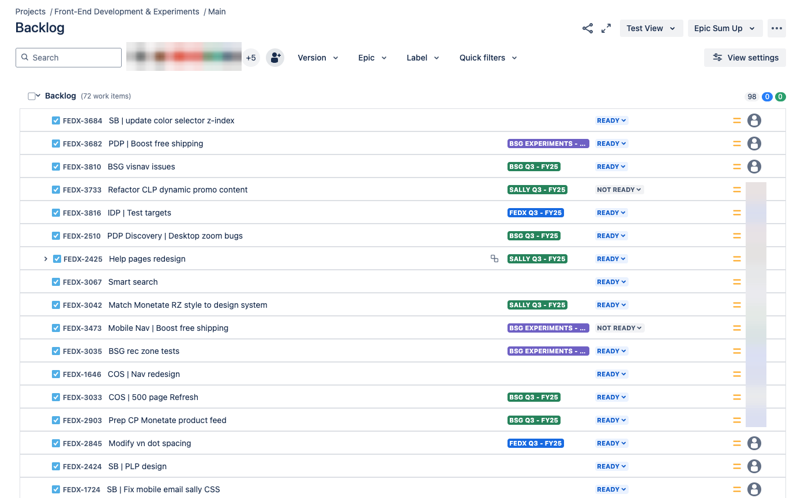Click priority icon on FEDX-2903 row

[x=736, y=420]
